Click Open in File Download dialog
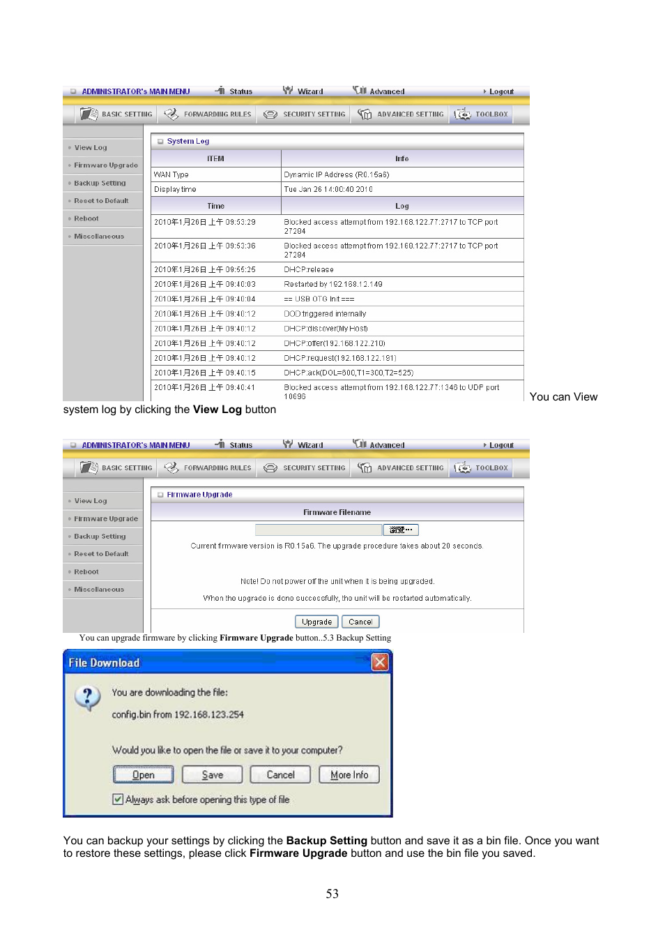 click(x=144, y=775)
